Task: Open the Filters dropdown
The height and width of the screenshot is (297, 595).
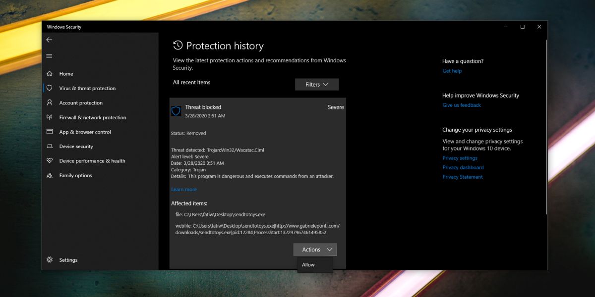Action: tap(317, 84)
